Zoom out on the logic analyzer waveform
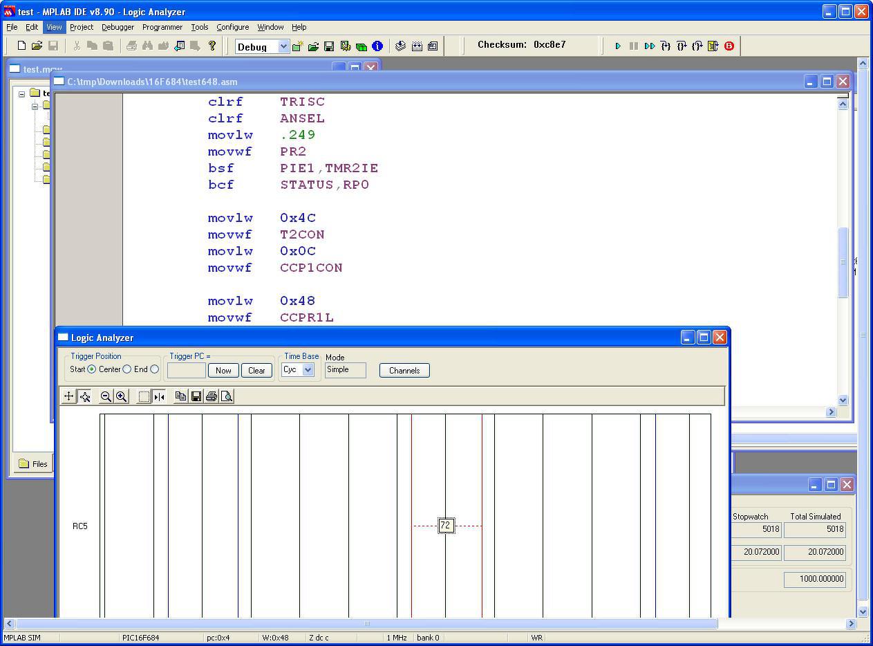Screen dimensions: 873x646 tap(106, 396)
